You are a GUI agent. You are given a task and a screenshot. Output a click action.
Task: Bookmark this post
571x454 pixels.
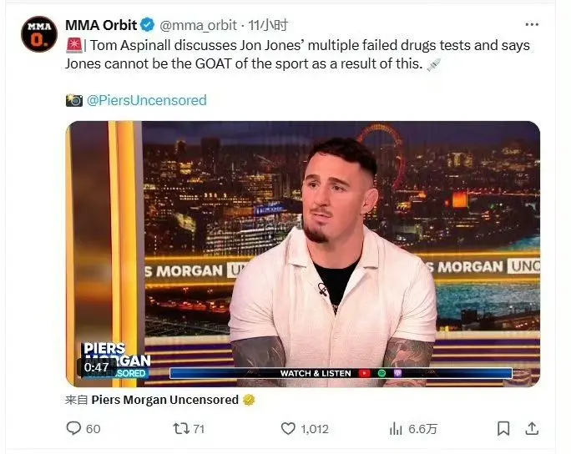point(503,428)
